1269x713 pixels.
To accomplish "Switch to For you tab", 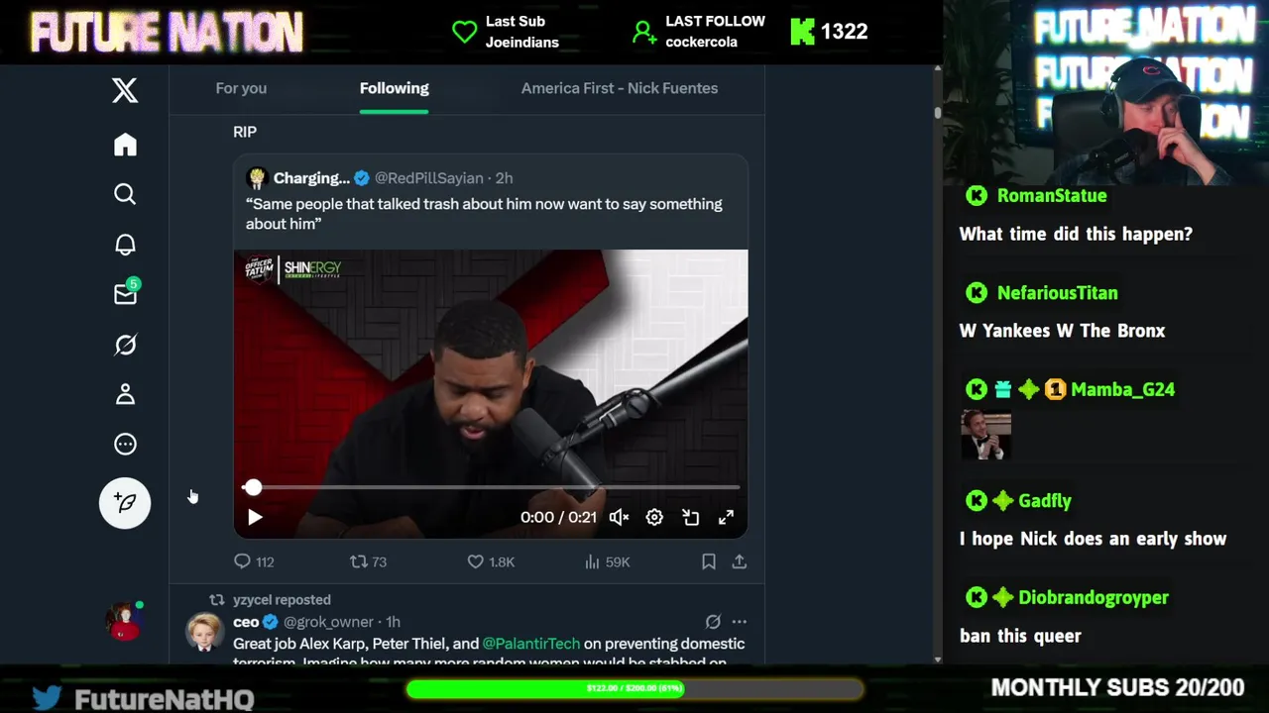I will pyautogui.click(x=241, y=88).
